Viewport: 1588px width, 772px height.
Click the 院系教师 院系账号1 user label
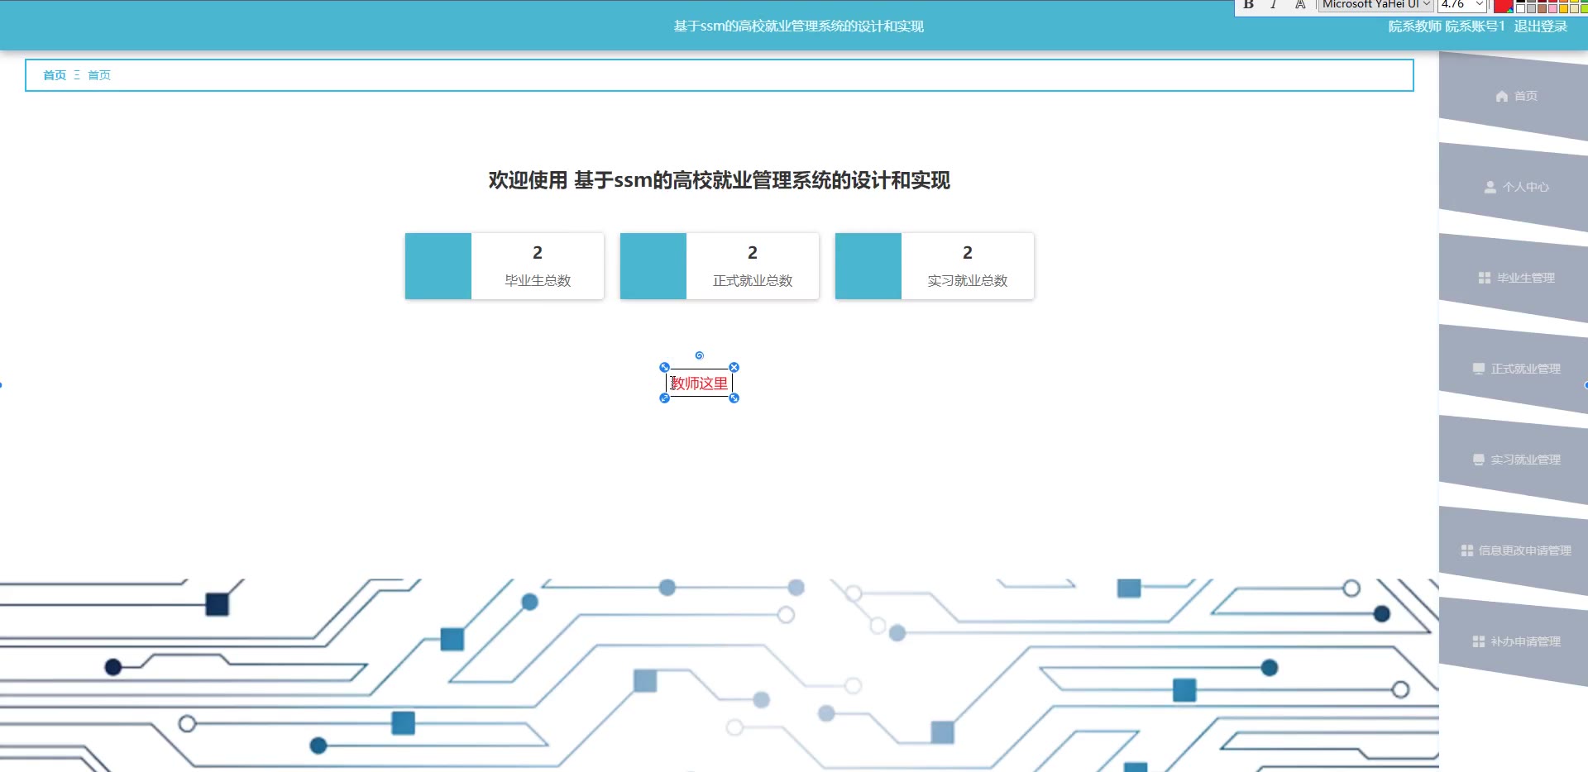click(x=1446, y=26)
